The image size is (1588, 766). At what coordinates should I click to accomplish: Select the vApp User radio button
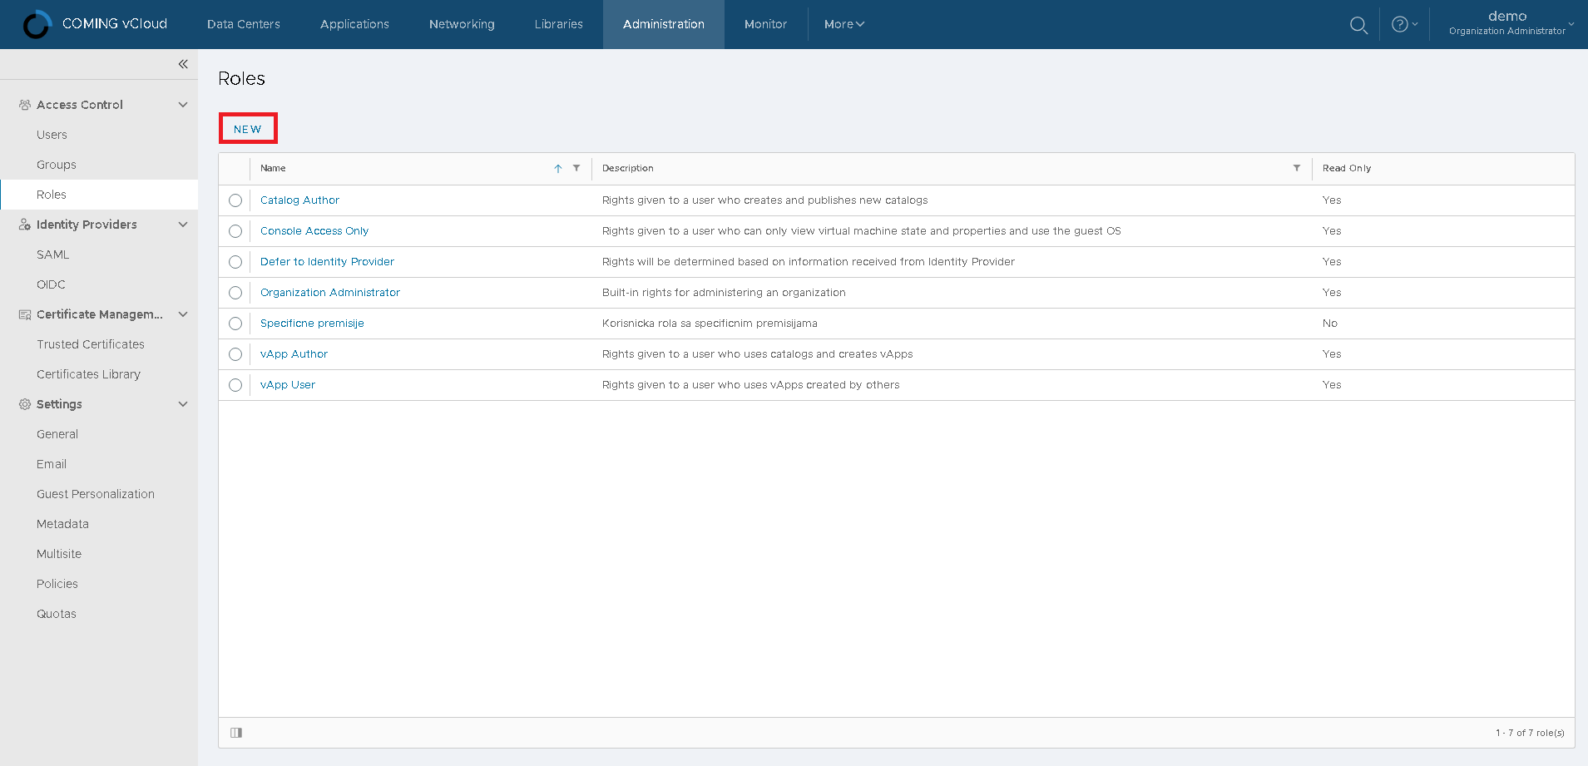click(235, 385)
